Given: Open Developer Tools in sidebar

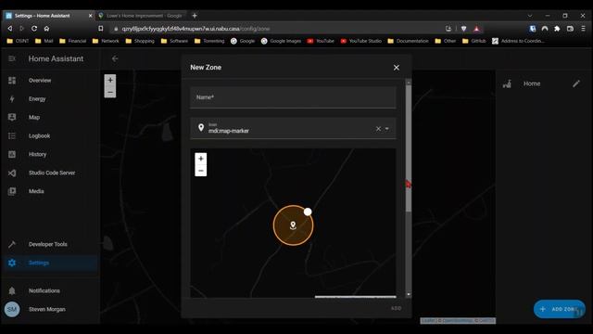Looking at the screenshot, I should [x=49, y=244].
